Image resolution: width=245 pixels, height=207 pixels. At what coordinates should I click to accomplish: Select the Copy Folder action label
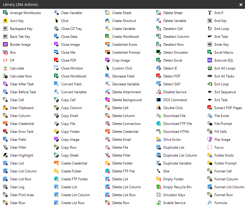70,132
